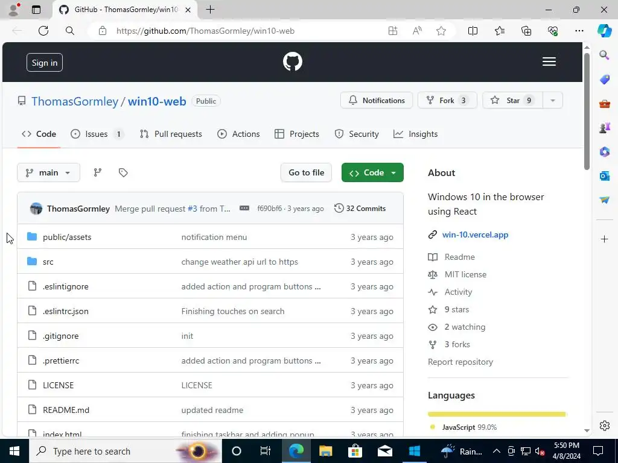The image size is (618, 463).
Task: Open Outlook in Edge sidebar
Action: (604, 175)
